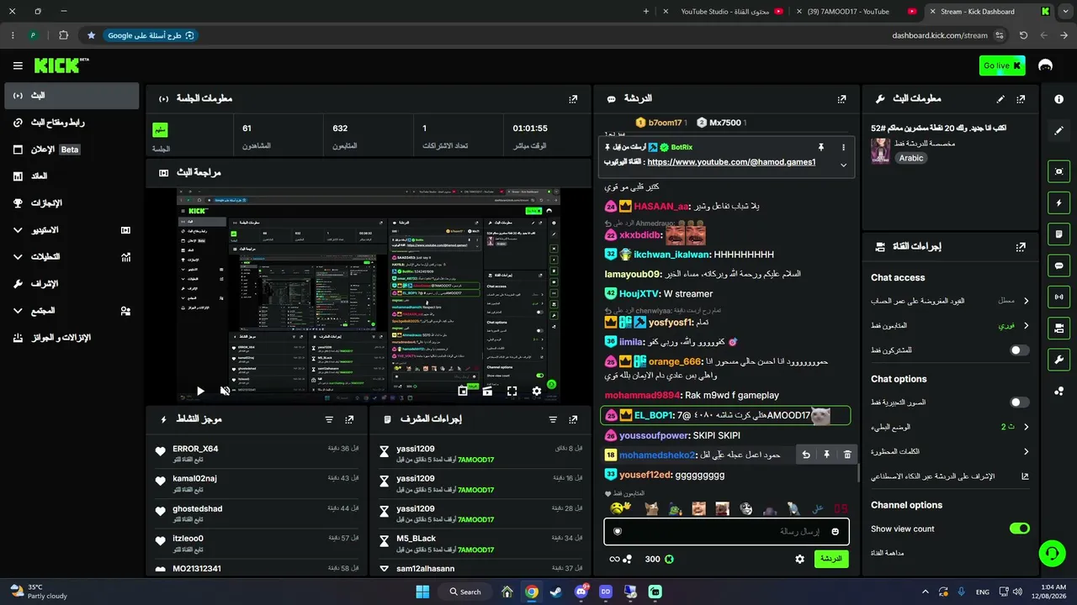Viewport: 1077px width, 605px height.
Task: Open الإشراف in the sidebar
Action: point(72,284)
